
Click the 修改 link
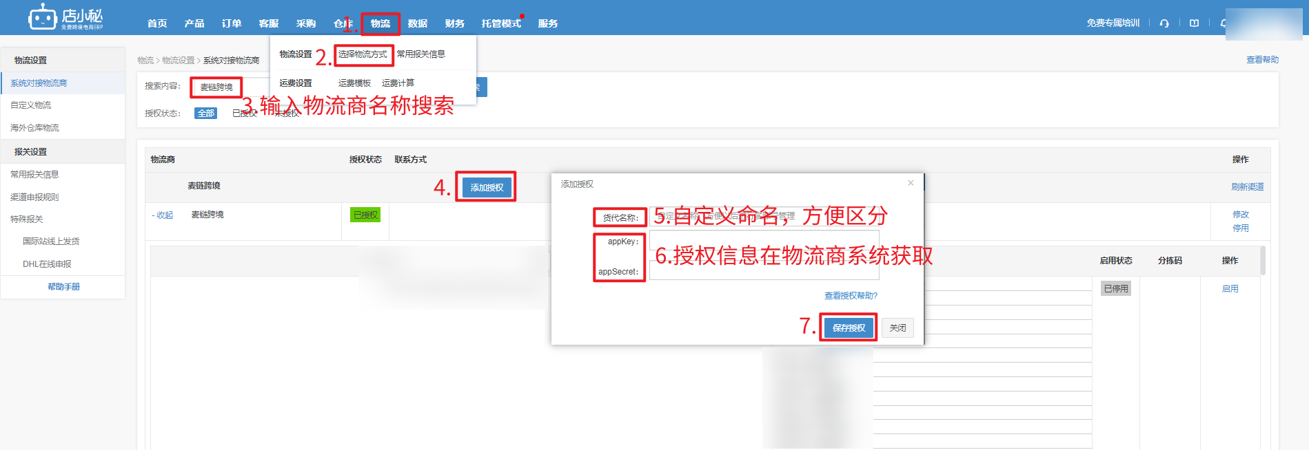click(x=1241, y=215)
